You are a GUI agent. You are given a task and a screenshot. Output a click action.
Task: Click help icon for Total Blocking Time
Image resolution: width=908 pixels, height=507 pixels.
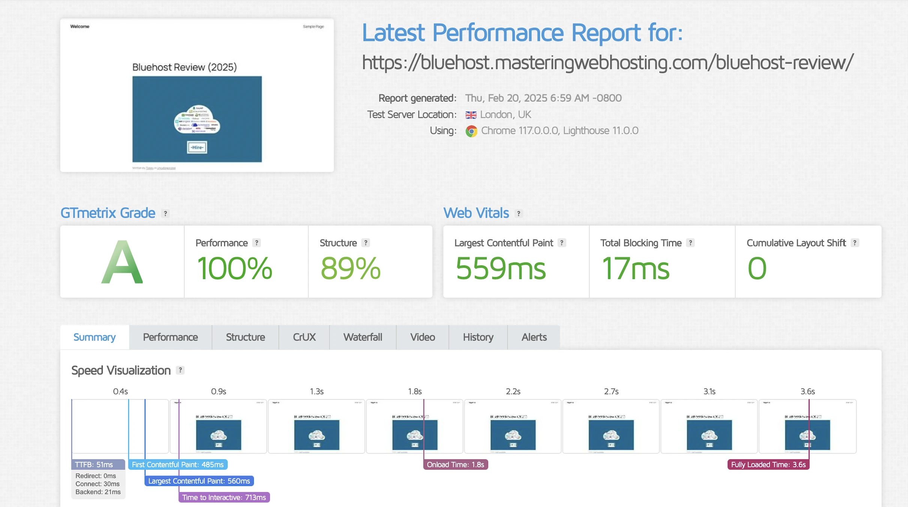point(690,243)
